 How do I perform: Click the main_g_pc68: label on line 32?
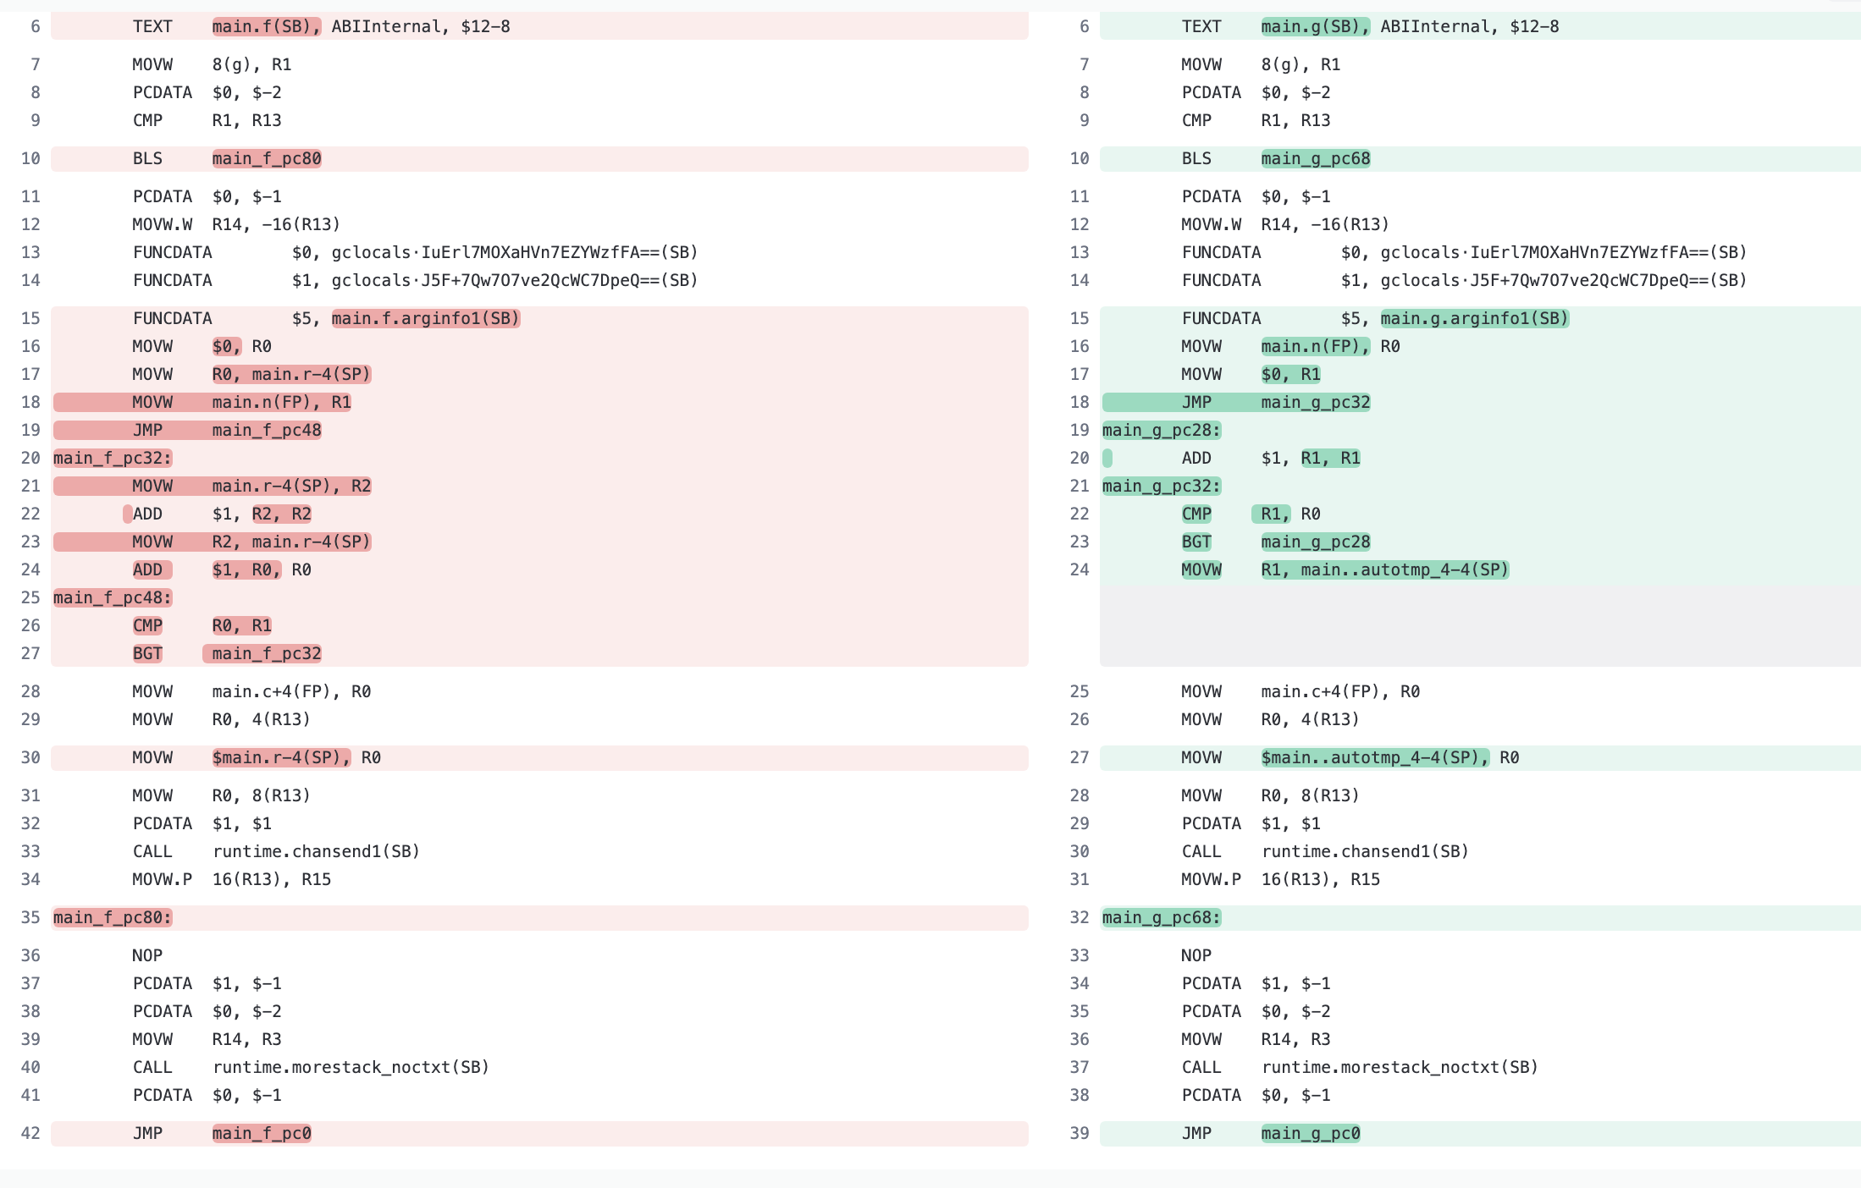pos(1161,917)
